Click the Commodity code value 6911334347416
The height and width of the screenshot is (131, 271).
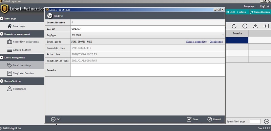coord(81,48)
